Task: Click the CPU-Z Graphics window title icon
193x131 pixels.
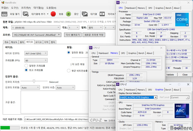Action: tap(118, 84)
